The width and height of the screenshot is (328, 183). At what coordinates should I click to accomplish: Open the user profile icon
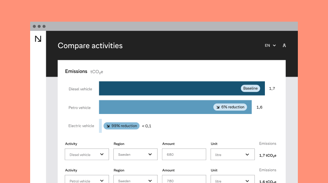point(284,45)
